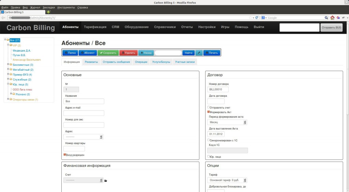Expand the Операторы связи (1) tree node
The height and width of the screenshot is (192, 349).
click(8, 99)
